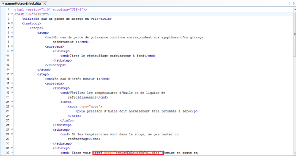Click the "redémarrage</cmd>" line
Screen dimensions: 296x156
click(84, 139)
